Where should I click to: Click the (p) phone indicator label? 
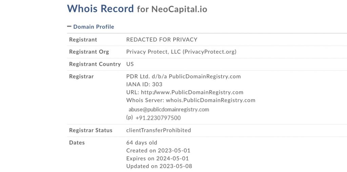[x=129, y=117]
